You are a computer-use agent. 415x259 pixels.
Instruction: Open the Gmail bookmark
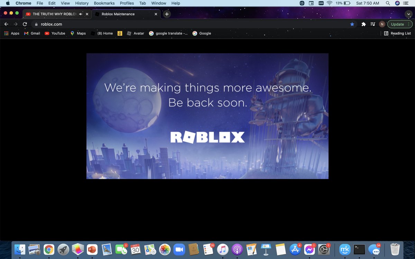point(32,33)
